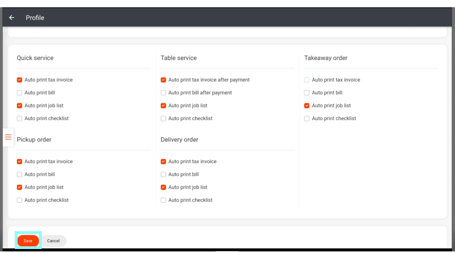Cancel the profile changes
Viewport: 455px width, 253px height.
pyautogui.click(x=53, y=241)
